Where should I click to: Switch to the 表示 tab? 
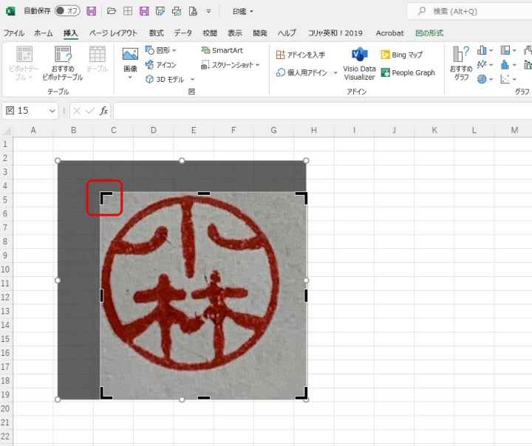[235, 33]
